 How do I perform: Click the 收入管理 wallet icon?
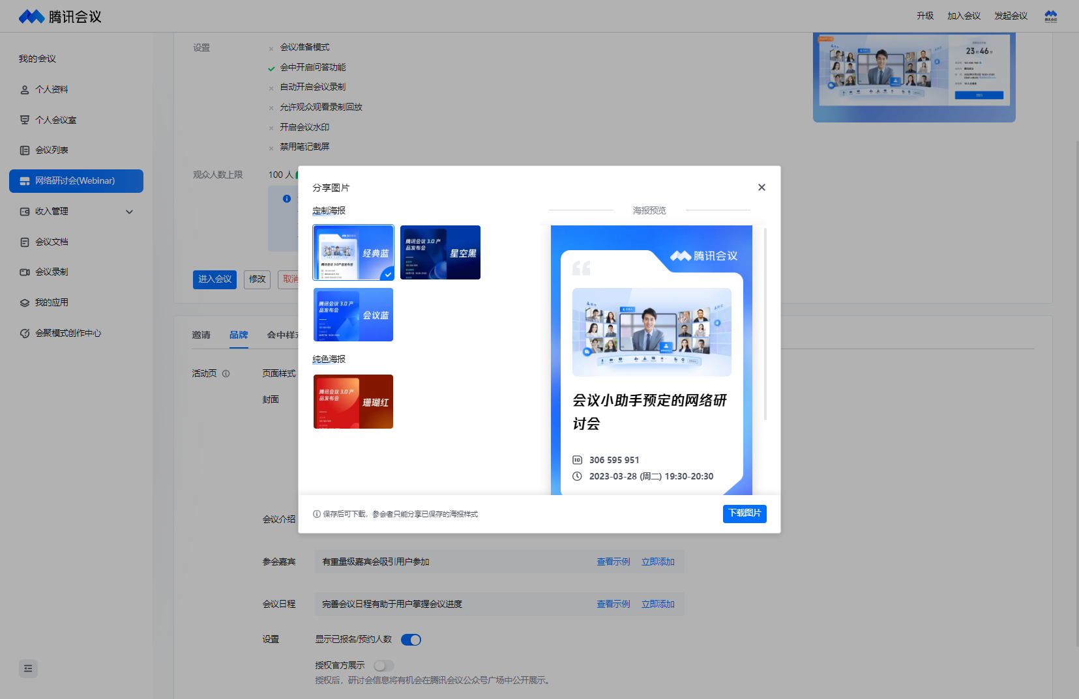click(x=25, y=212)
